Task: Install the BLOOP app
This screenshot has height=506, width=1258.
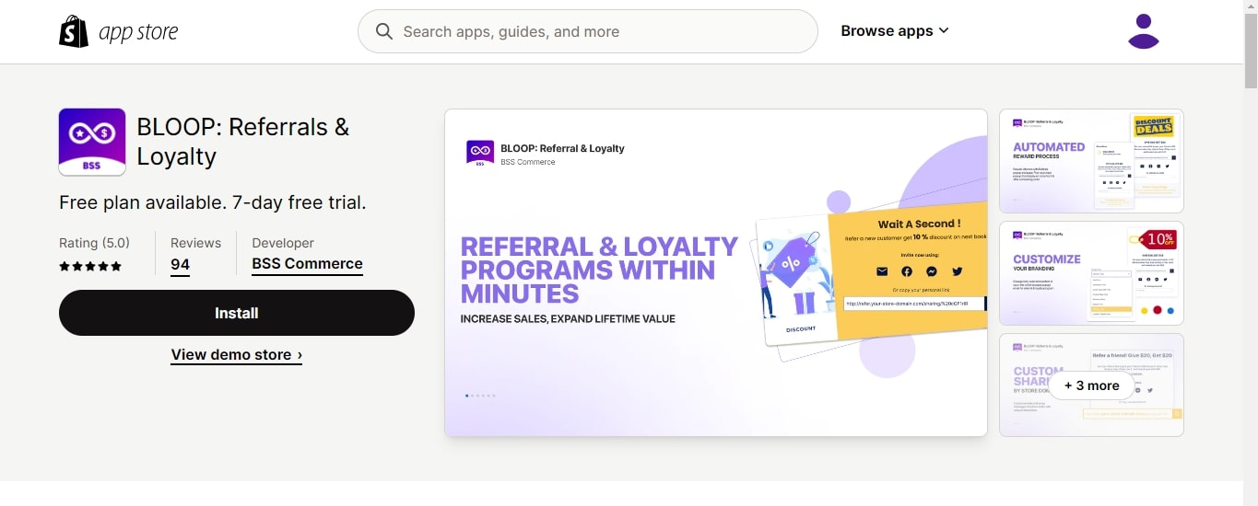Action: [237, 313]
